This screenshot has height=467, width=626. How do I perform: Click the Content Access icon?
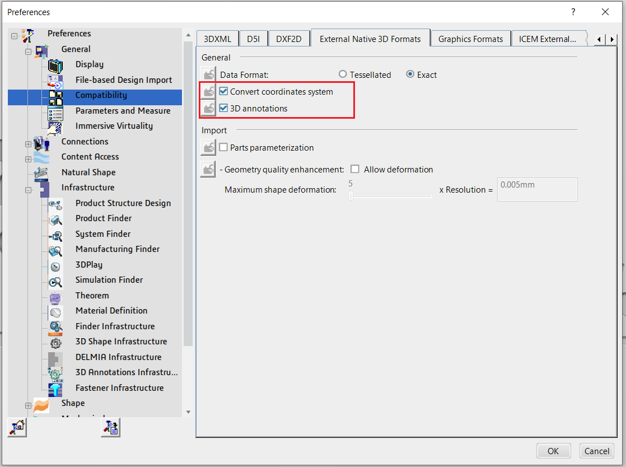tap(41, 158)
